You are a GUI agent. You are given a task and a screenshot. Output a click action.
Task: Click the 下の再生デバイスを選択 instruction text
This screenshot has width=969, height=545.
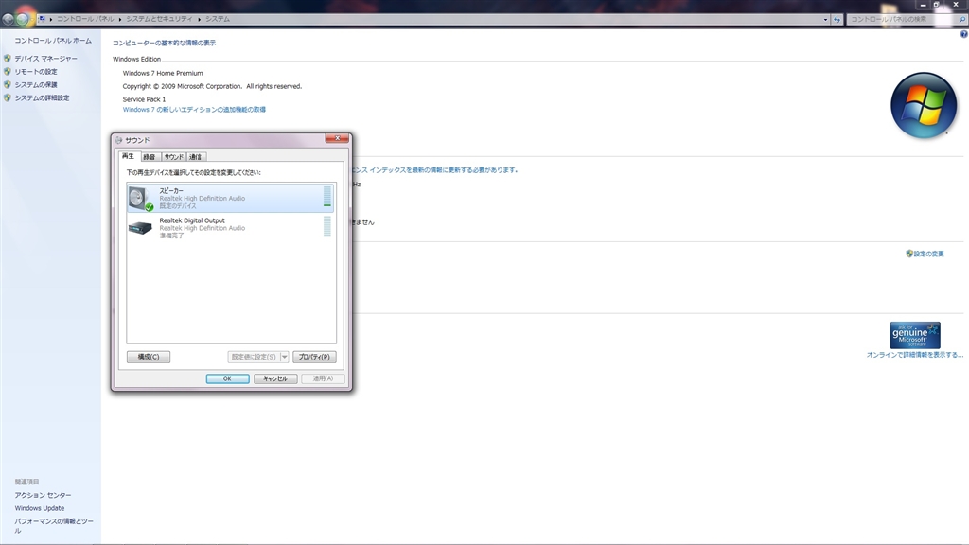193,172
